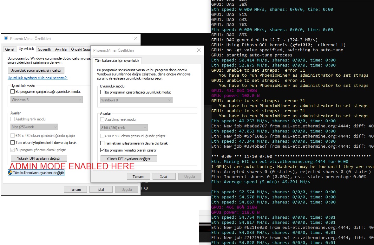The image size is (374, 245).
Task: Click the PhoenixMiner icon in back dialog title bar
Action: click(x=6, y=38)
